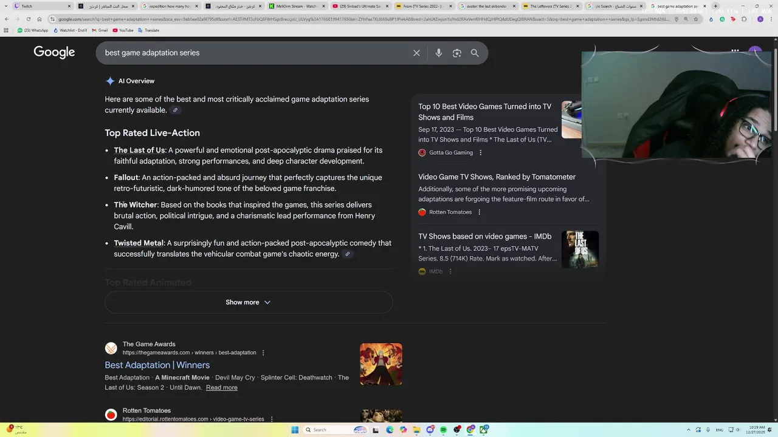Open the Xbox app on the taskbar
The width and height of the screenshot is (778, 437).
[484, 430]
